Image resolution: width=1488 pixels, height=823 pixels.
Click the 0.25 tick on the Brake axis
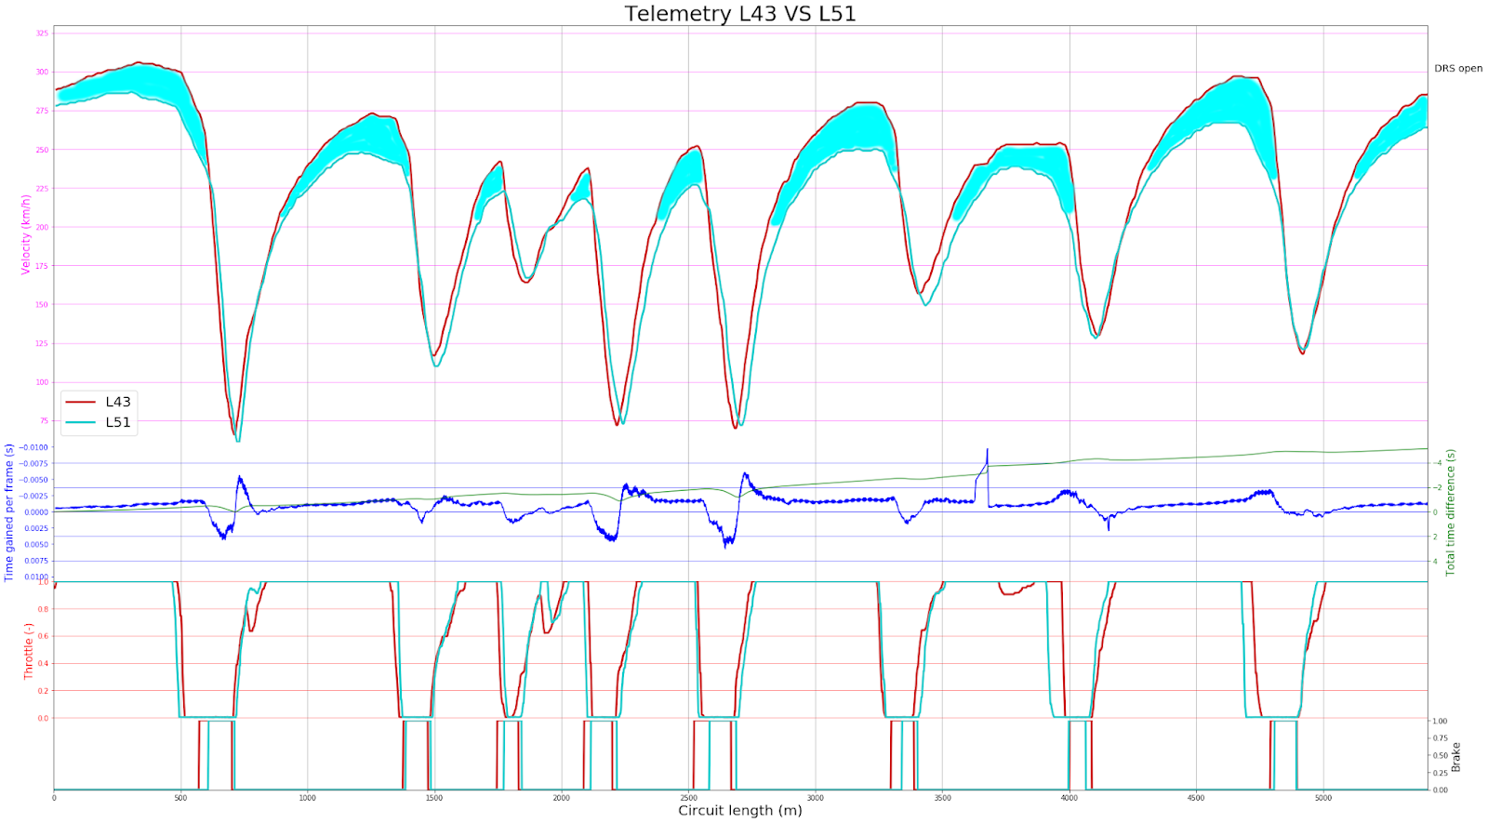(x=1440, y=773)
